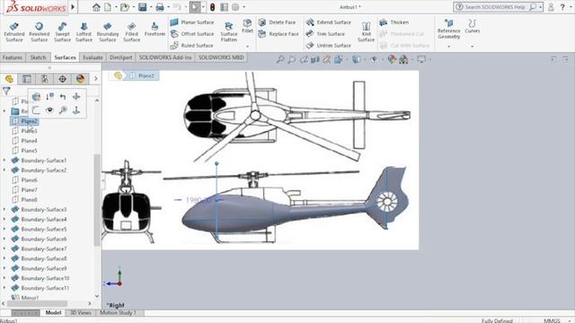Viewport: 575px width, 323px height.
Task: Switch to the Sketch tab
Action: (38, 57)
